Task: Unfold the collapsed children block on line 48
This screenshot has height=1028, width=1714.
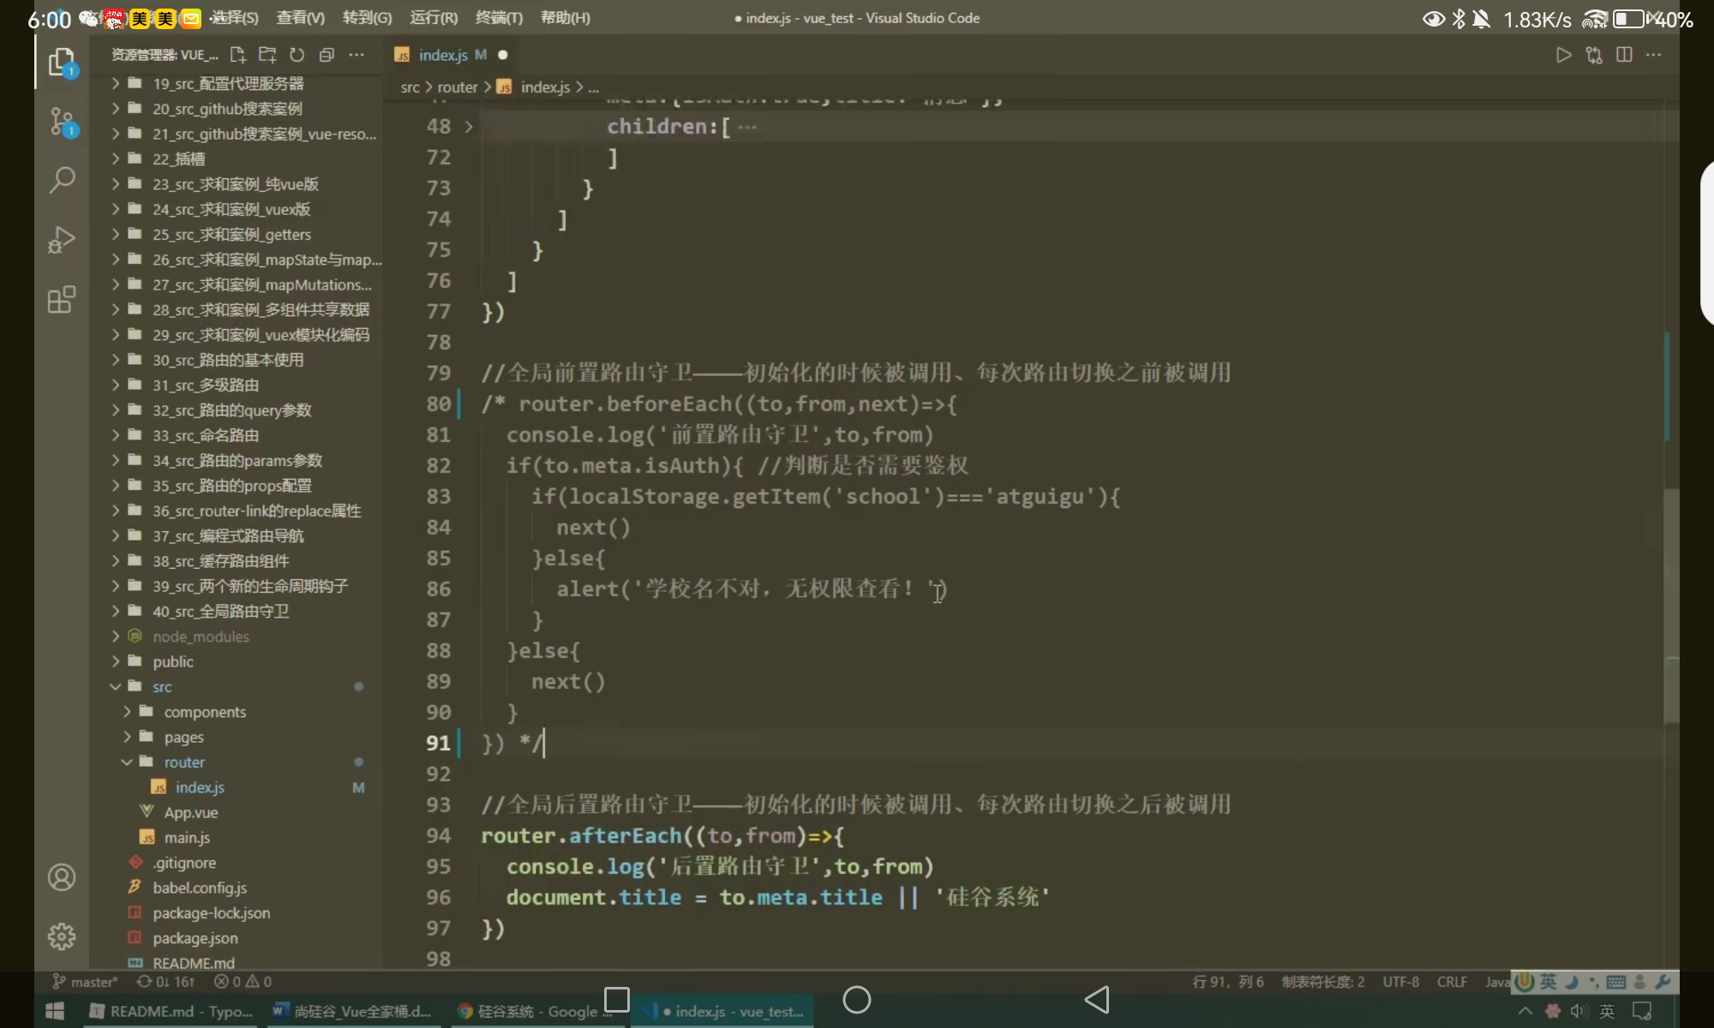Action: pyautogui.click(x=469, y=127)
